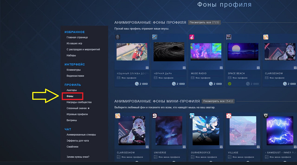
Task: Click animated video badge on Village card
Action: click(258, 147)
